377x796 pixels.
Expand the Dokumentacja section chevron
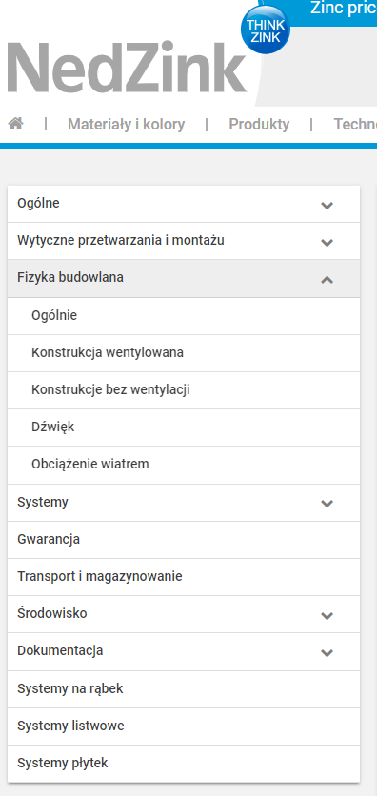[327, 653]
